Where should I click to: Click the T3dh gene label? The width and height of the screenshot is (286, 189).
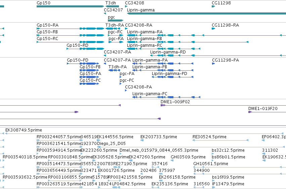point(111,3)
